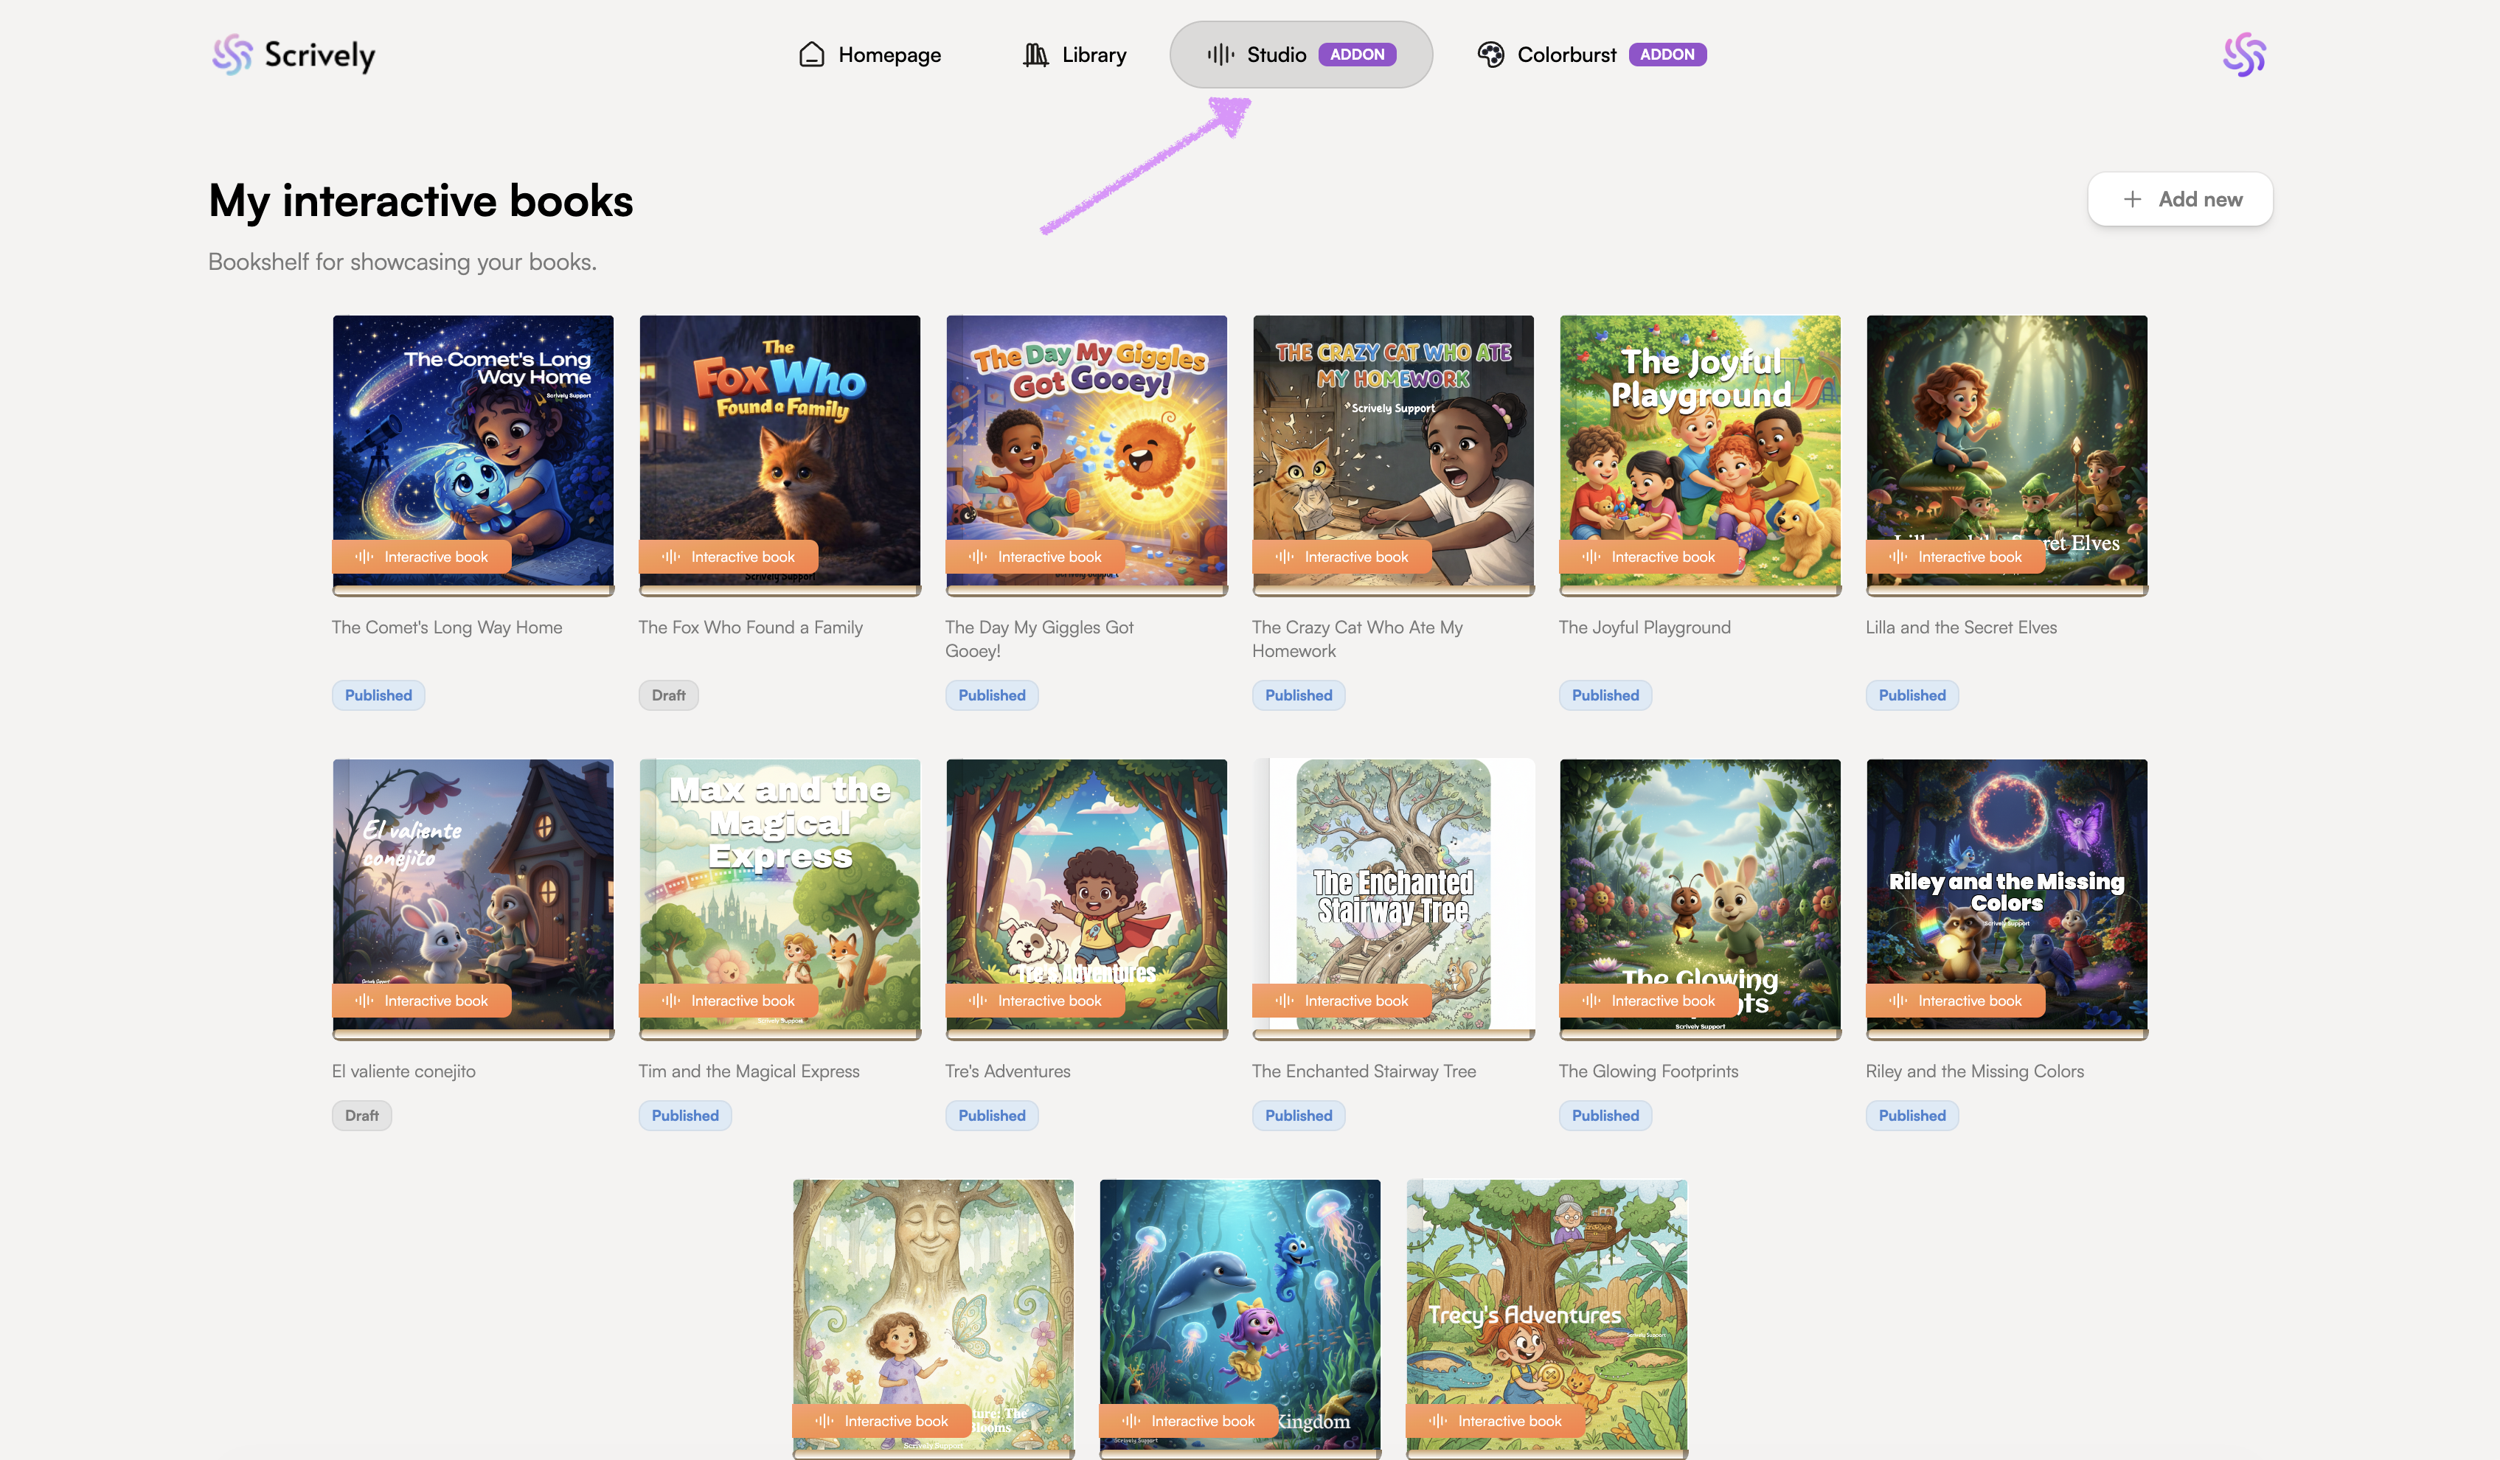Click the Homepage house icon

pyautogui.click(x=811, y=55)
